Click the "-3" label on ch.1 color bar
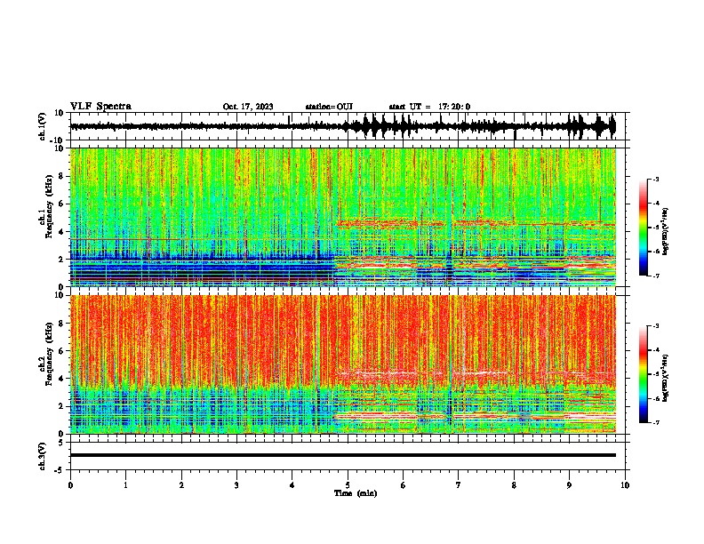This screenshot has height=544, width=704. pyautogui.click(x=655, y=179)
